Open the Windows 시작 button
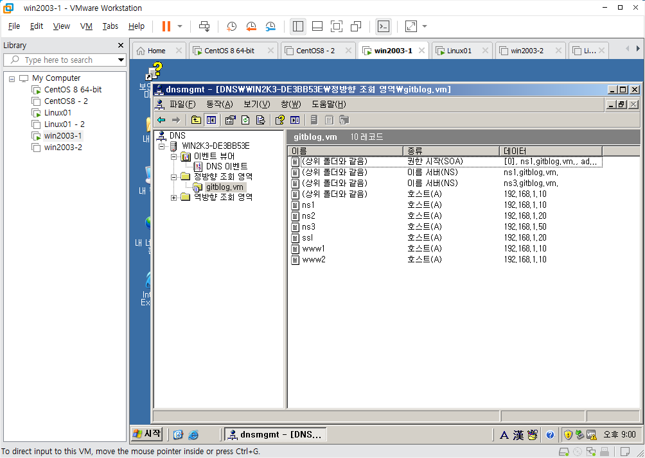The height and width of the screenshot is (458, 645). click(x=147, y=434)
